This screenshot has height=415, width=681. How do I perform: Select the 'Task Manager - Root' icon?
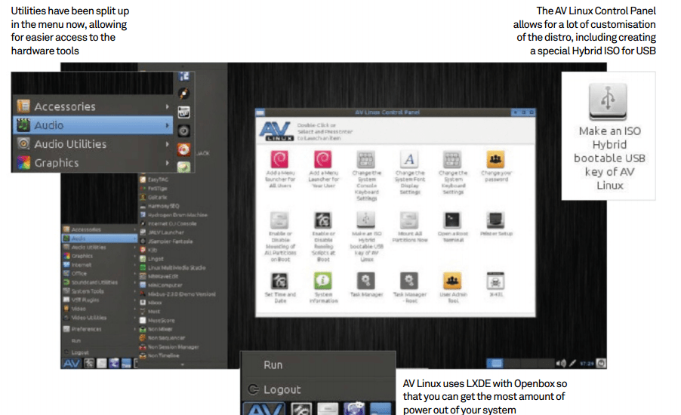409,281
